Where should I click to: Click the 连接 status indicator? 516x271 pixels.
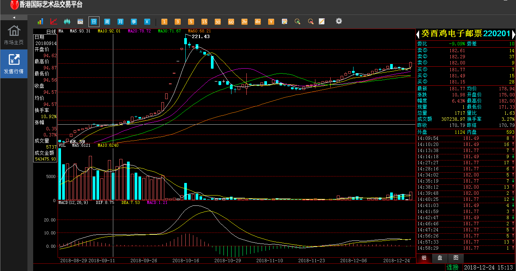click(453, 267)
